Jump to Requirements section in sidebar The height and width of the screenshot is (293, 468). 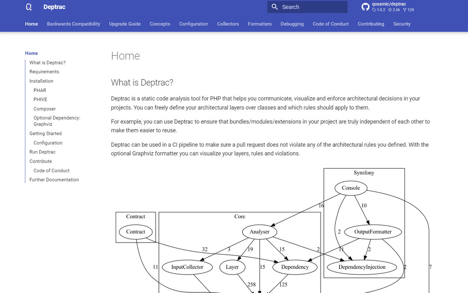pyautogui.click(x=44, y=72)
